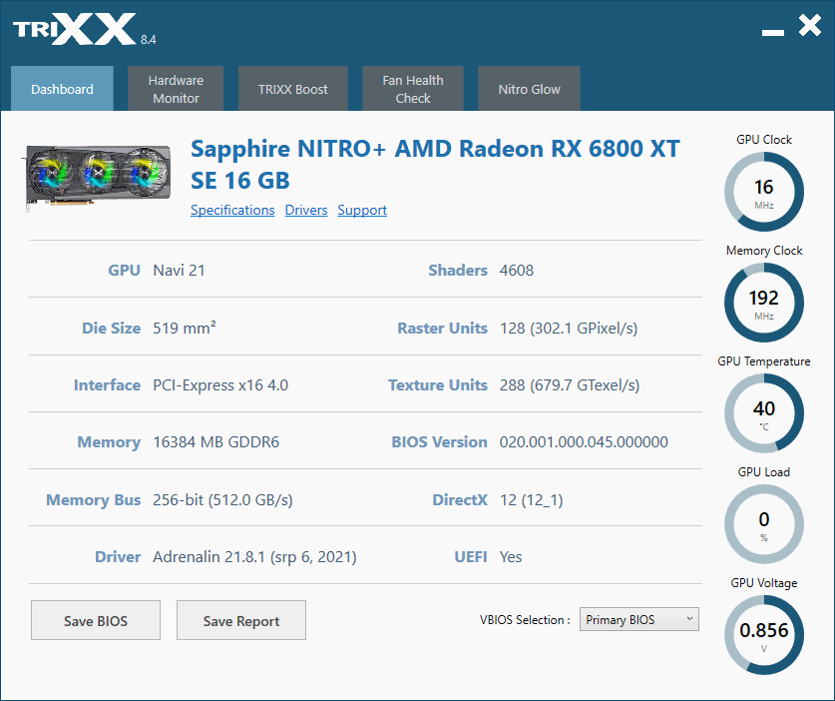Click the 'Die Size' label
Screen dimensions: 835x701
pos(112,328)
